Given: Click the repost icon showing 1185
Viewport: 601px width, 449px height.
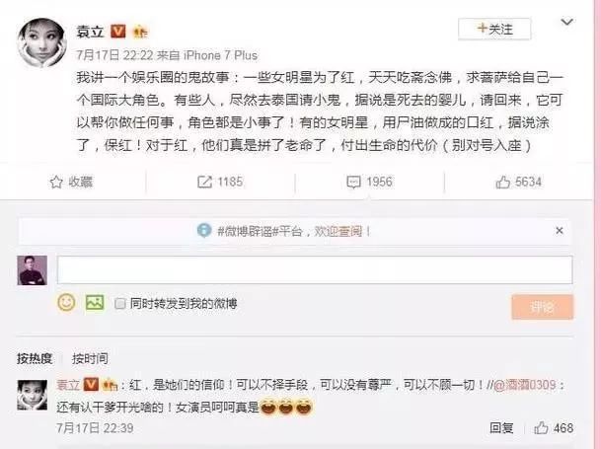Looking at the screenshot, I should coord(204,182).
